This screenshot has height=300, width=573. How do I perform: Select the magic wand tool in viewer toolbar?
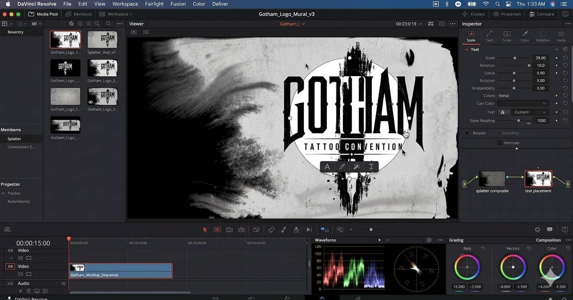coord(357,167)
